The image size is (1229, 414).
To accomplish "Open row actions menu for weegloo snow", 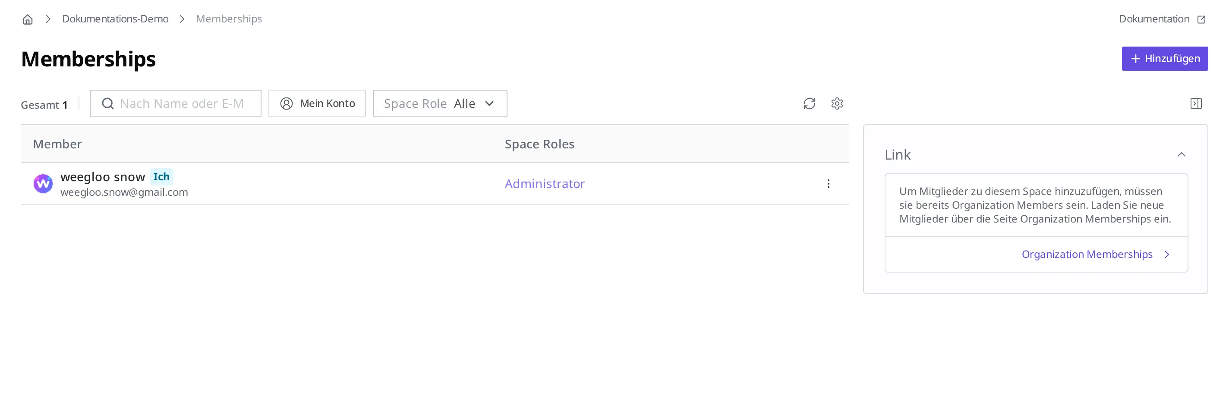I will click(828, 184).
